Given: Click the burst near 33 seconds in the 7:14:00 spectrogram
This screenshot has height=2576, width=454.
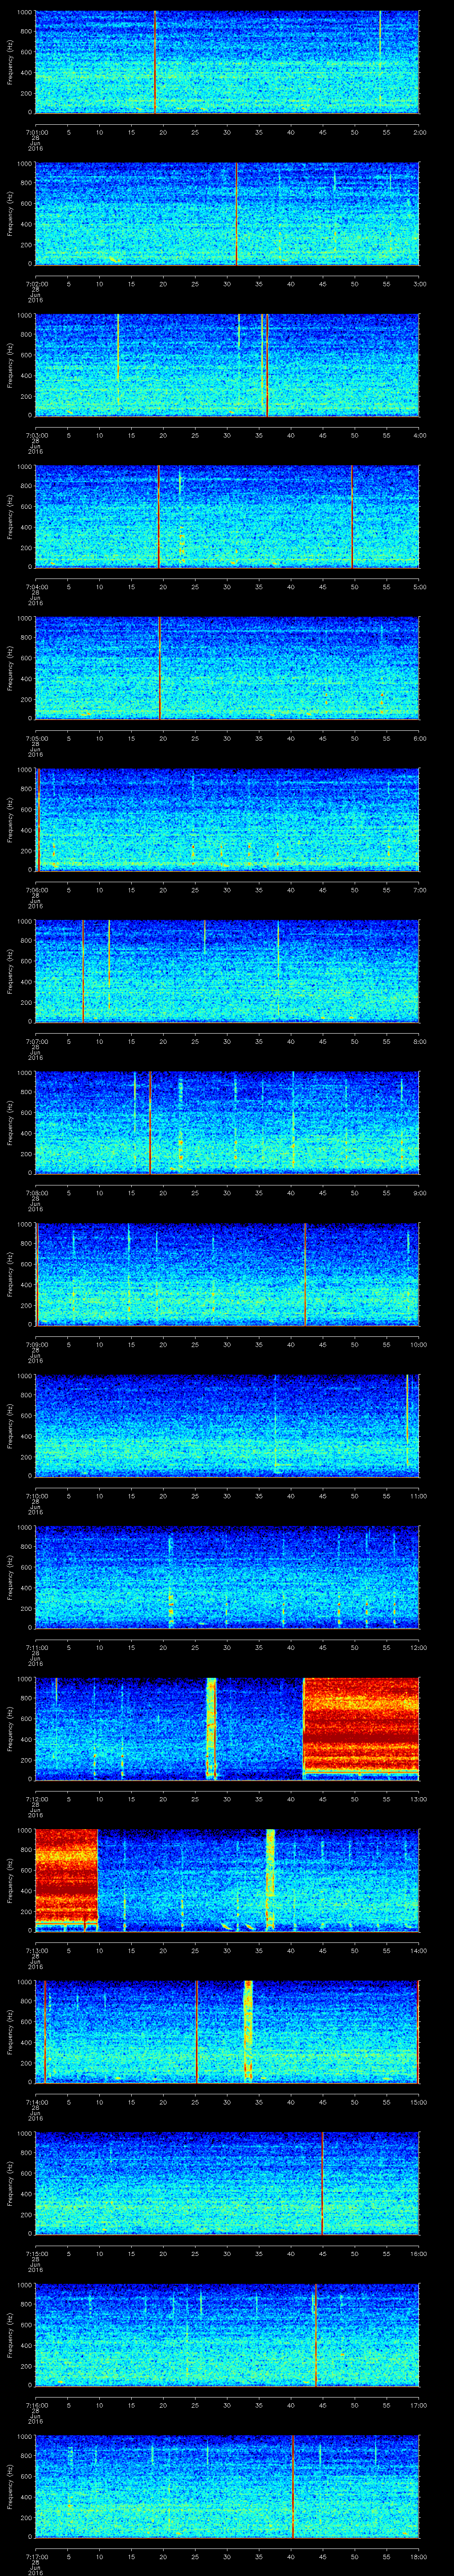Looking at the screenshot, I should pyautogui.click(x=247, y=2030).
